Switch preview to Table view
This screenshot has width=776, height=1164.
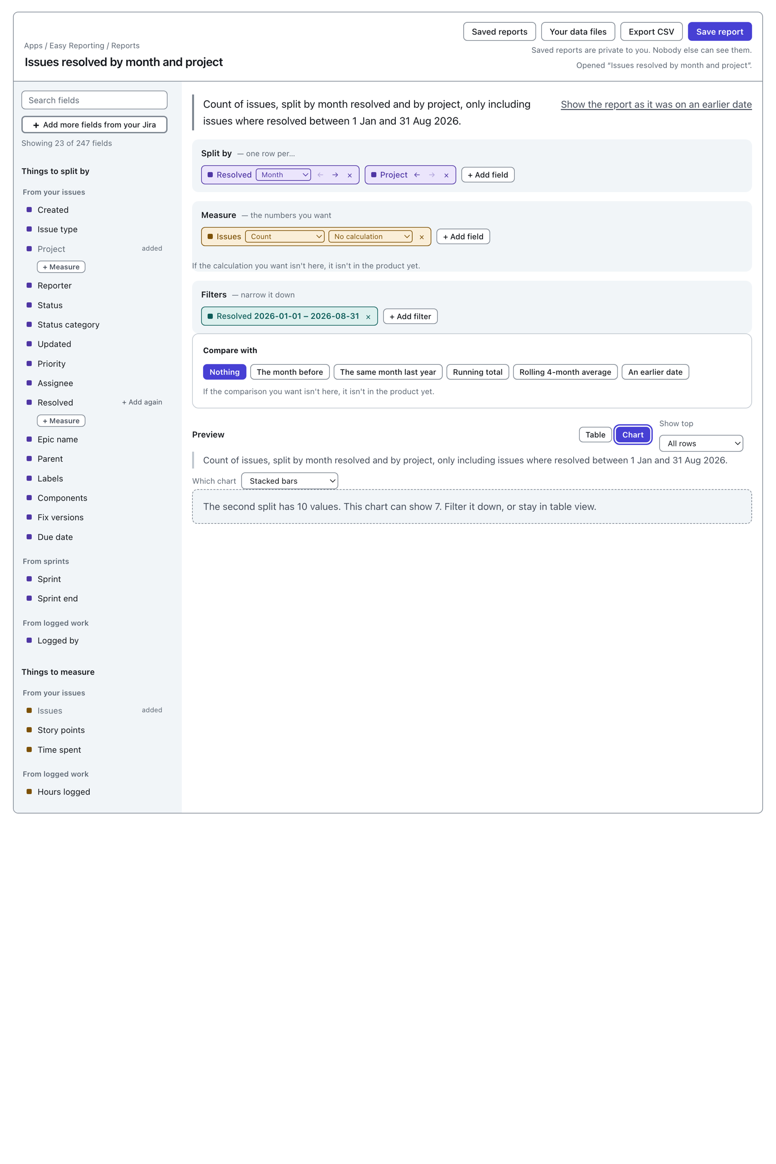coord(595,435)
